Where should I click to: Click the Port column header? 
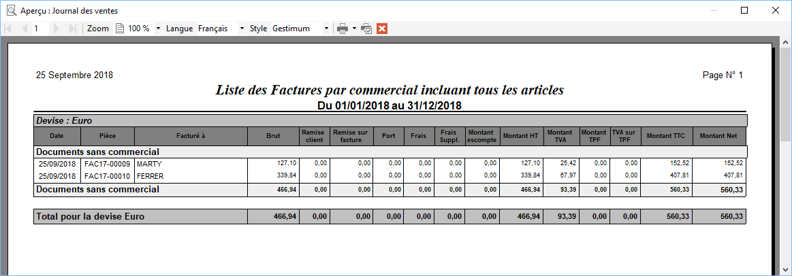pos(389,136)
